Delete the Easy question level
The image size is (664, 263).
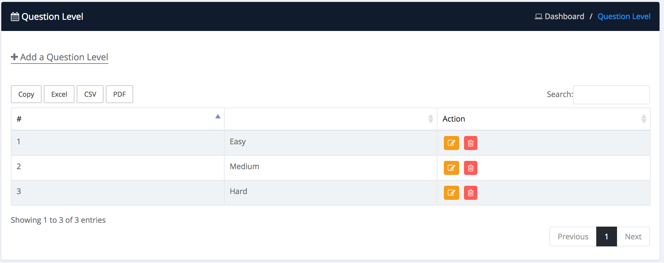[x=470, y=143]
